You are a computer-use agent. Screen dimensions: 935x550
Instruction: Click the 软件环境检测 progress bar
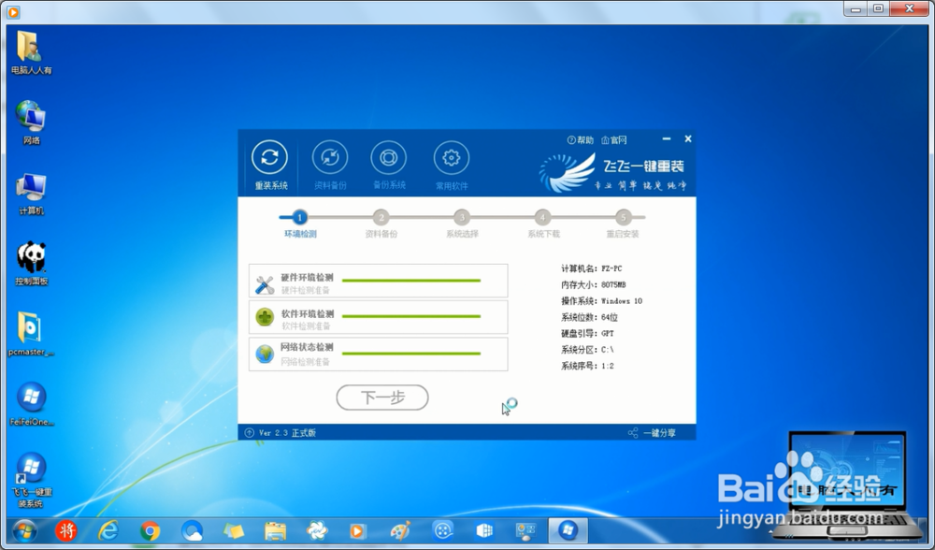point(411,316)
